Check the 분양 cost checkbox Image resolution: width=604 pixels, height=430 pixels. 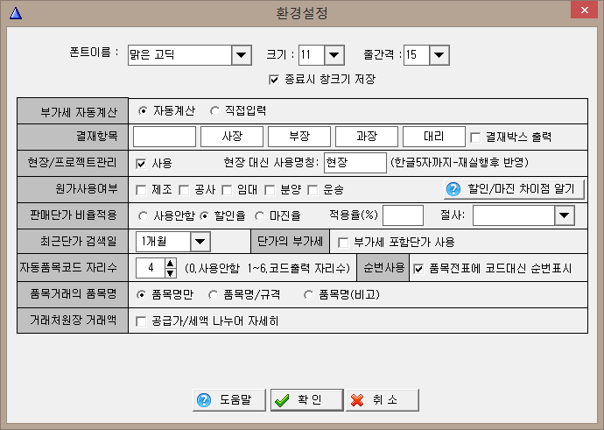tap(270, 190)
